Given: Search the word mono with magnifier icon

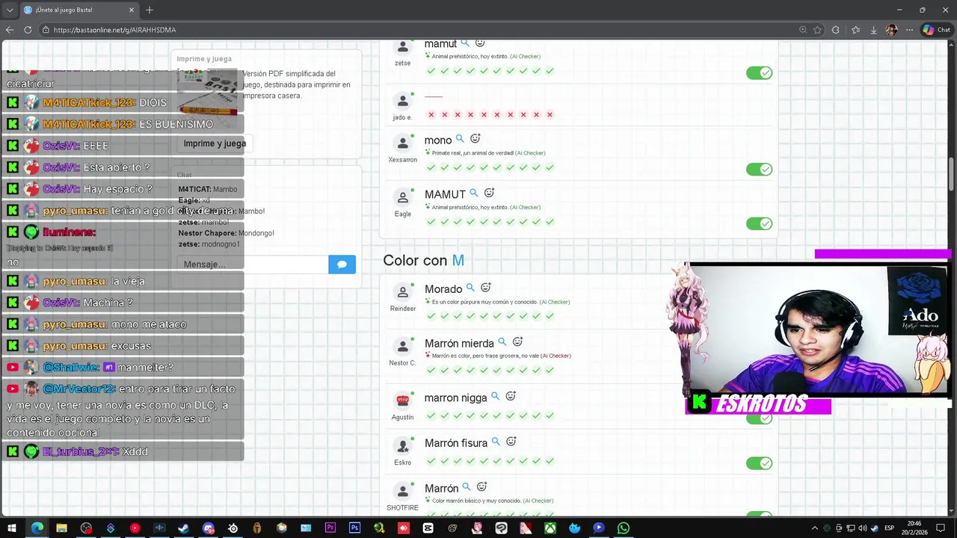Looking at the screenshot, I should (460, 139).
